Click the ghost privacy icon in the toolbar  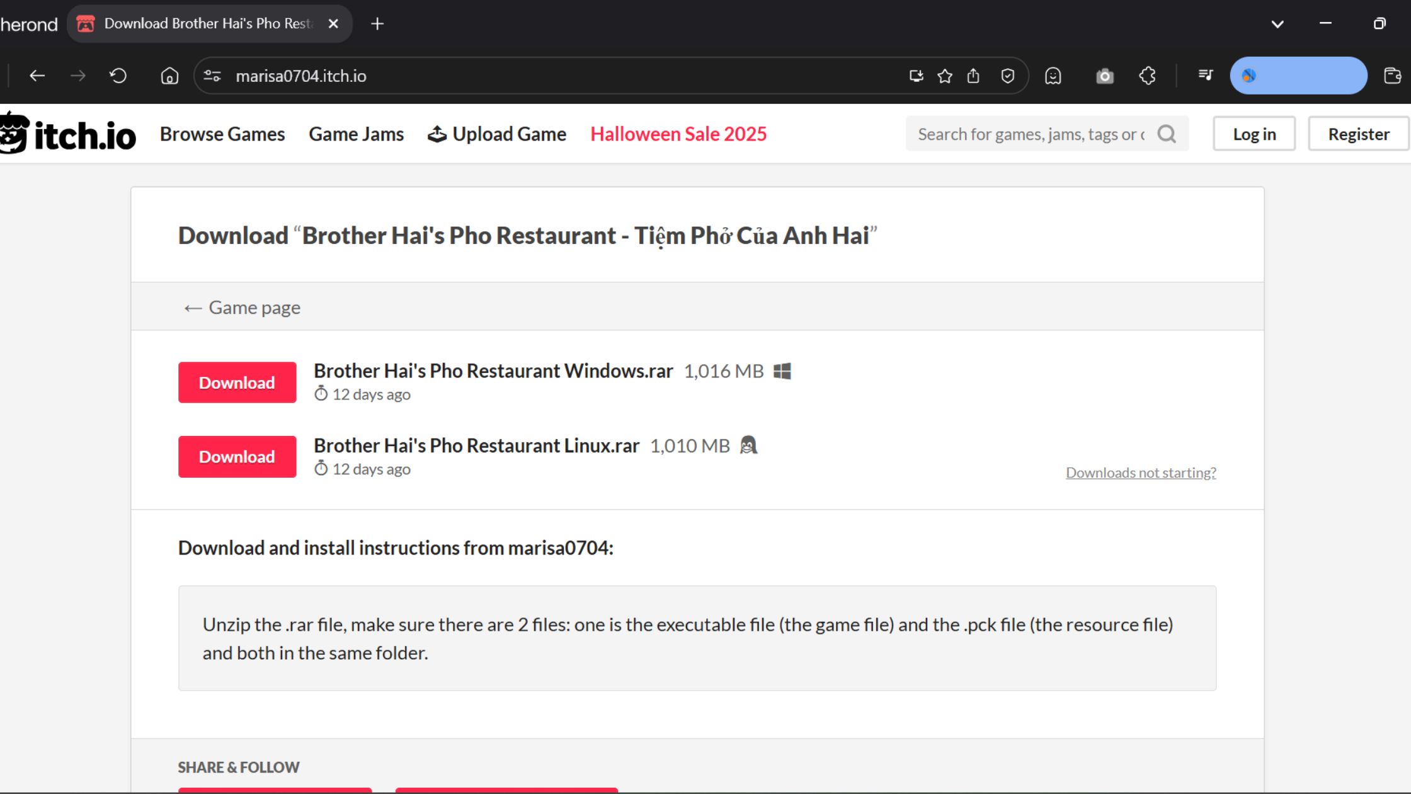pyautogui.click(x=1053, y=75)
